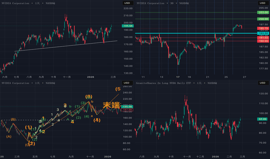Click the 二月 label on ETF chart time axis

(229, 157)
